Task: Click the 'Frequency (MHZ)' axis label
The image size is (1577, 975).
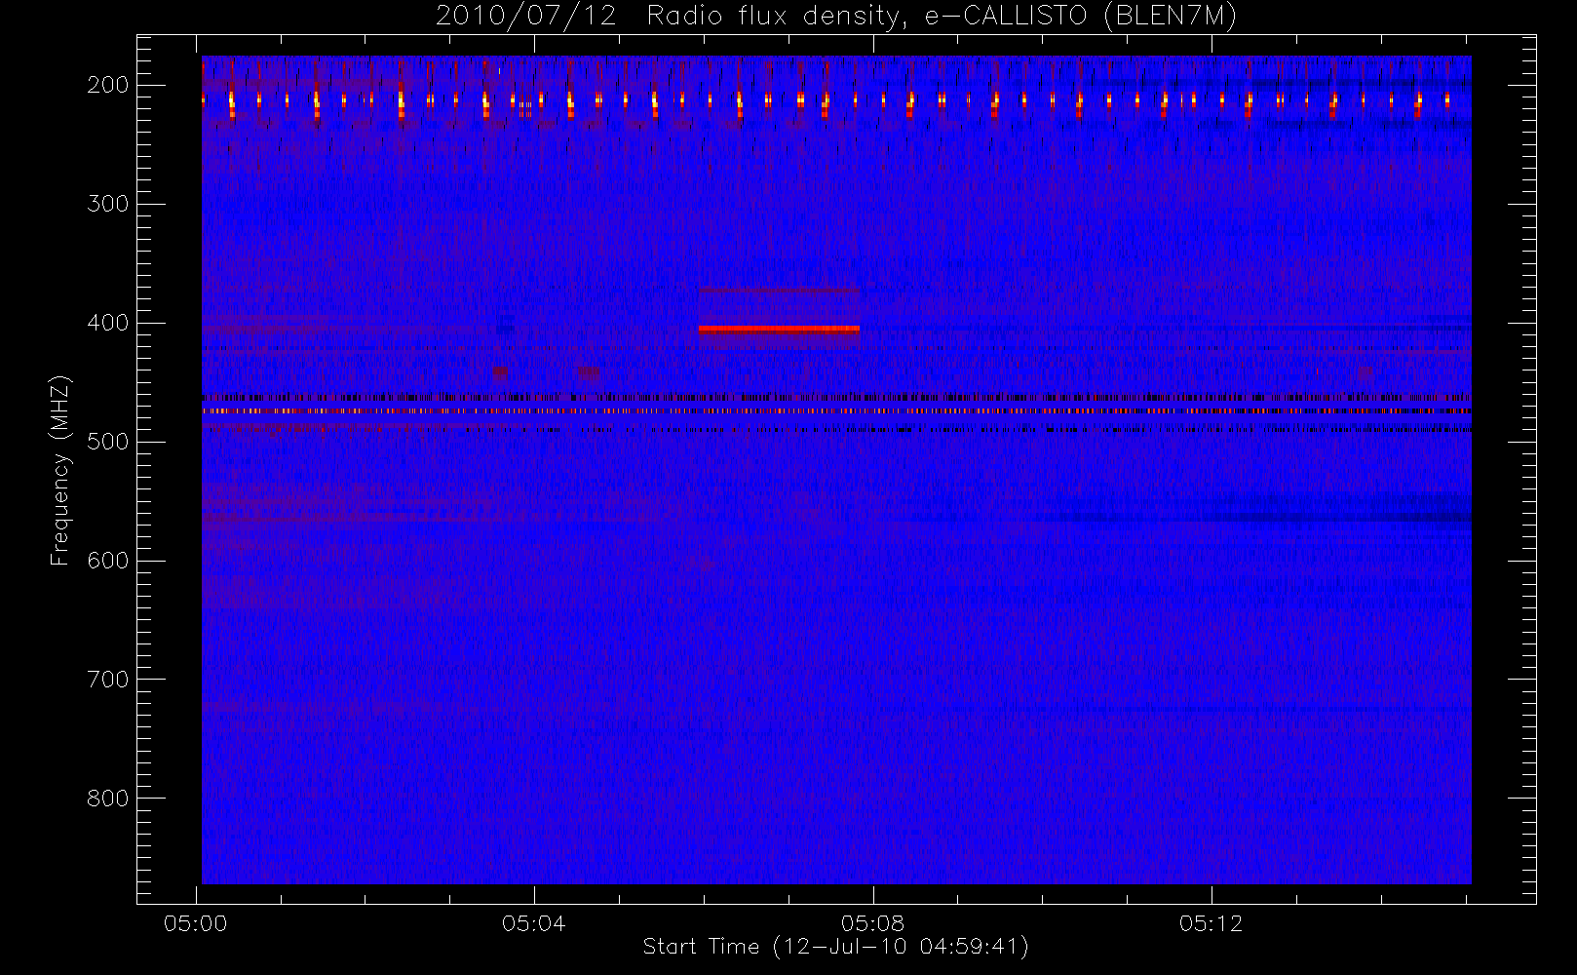Action: (60, 470)
